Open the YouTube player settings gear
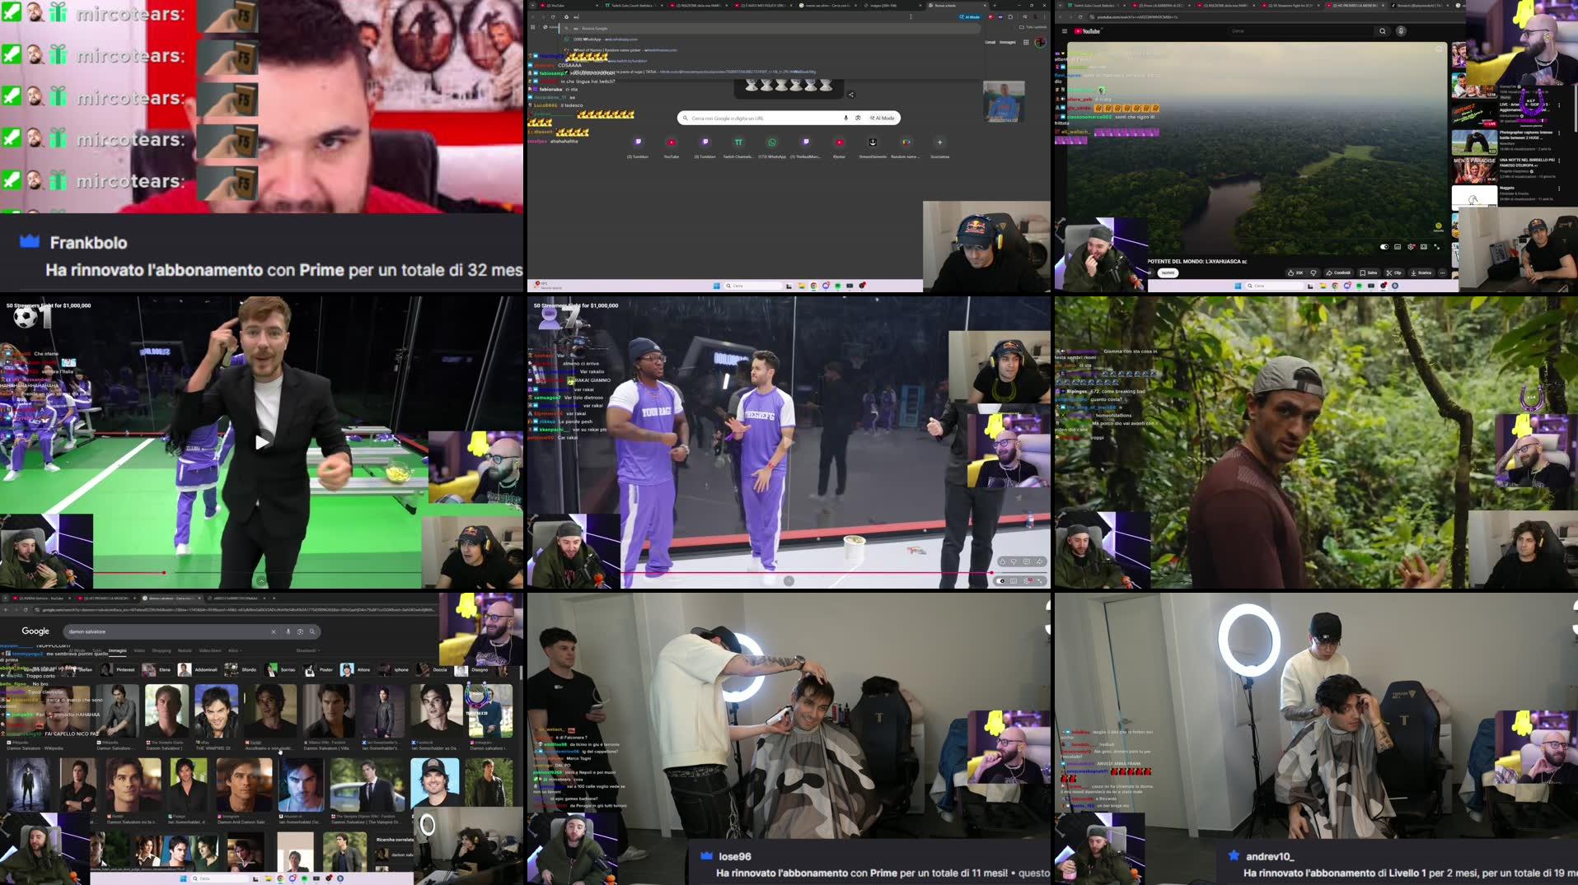1578x885 pixels. 1411,246
